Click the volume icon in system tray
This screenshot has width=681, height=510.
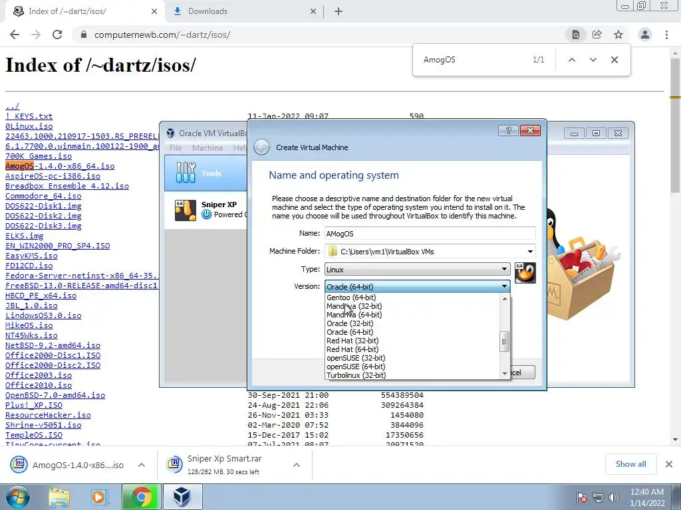click(x=614, y=497)
